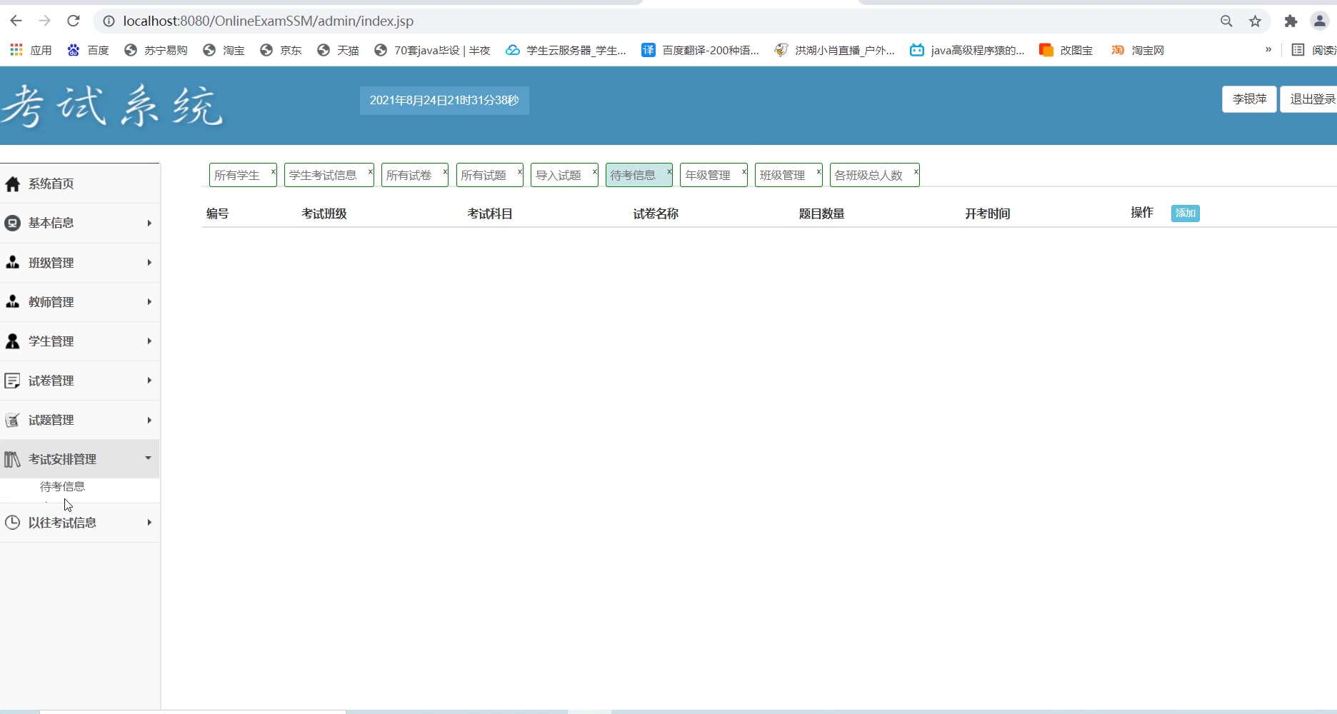The width and height of the screenshot is (1337, 714).
Task: Click the date and time display
Action: [444, 101]
